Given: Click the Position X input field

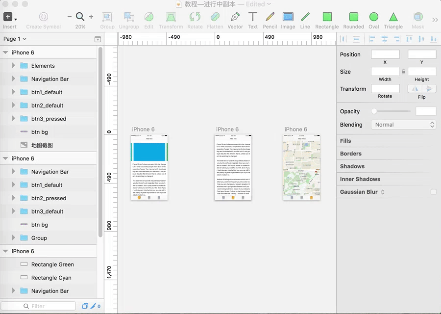Looking at the screenshot, I should coord(385,54).
